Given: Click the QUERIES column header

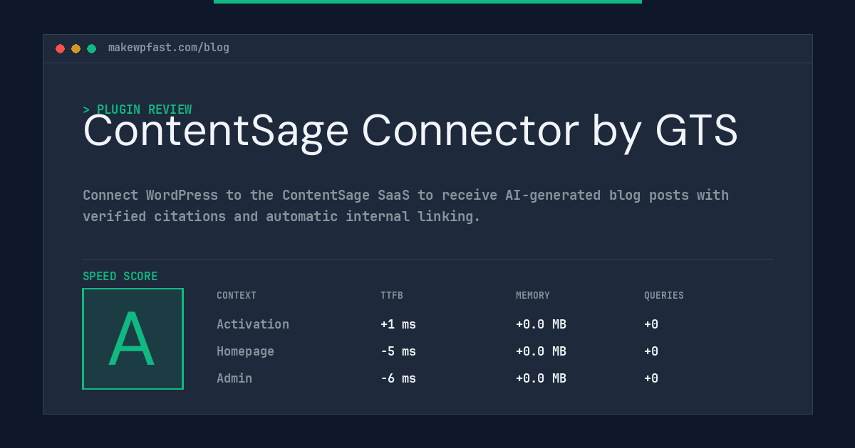Looking at the screenshot, I should tap(664, 295).
